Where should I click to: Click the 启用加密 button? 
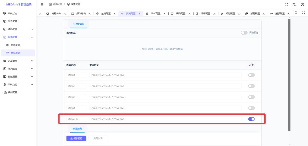98,138
